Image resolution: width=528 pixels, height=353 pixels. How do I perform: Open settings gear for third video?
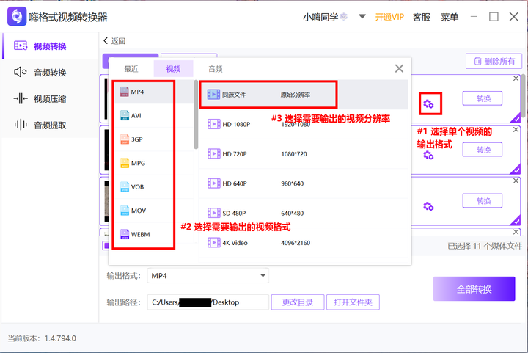point(428,206)
